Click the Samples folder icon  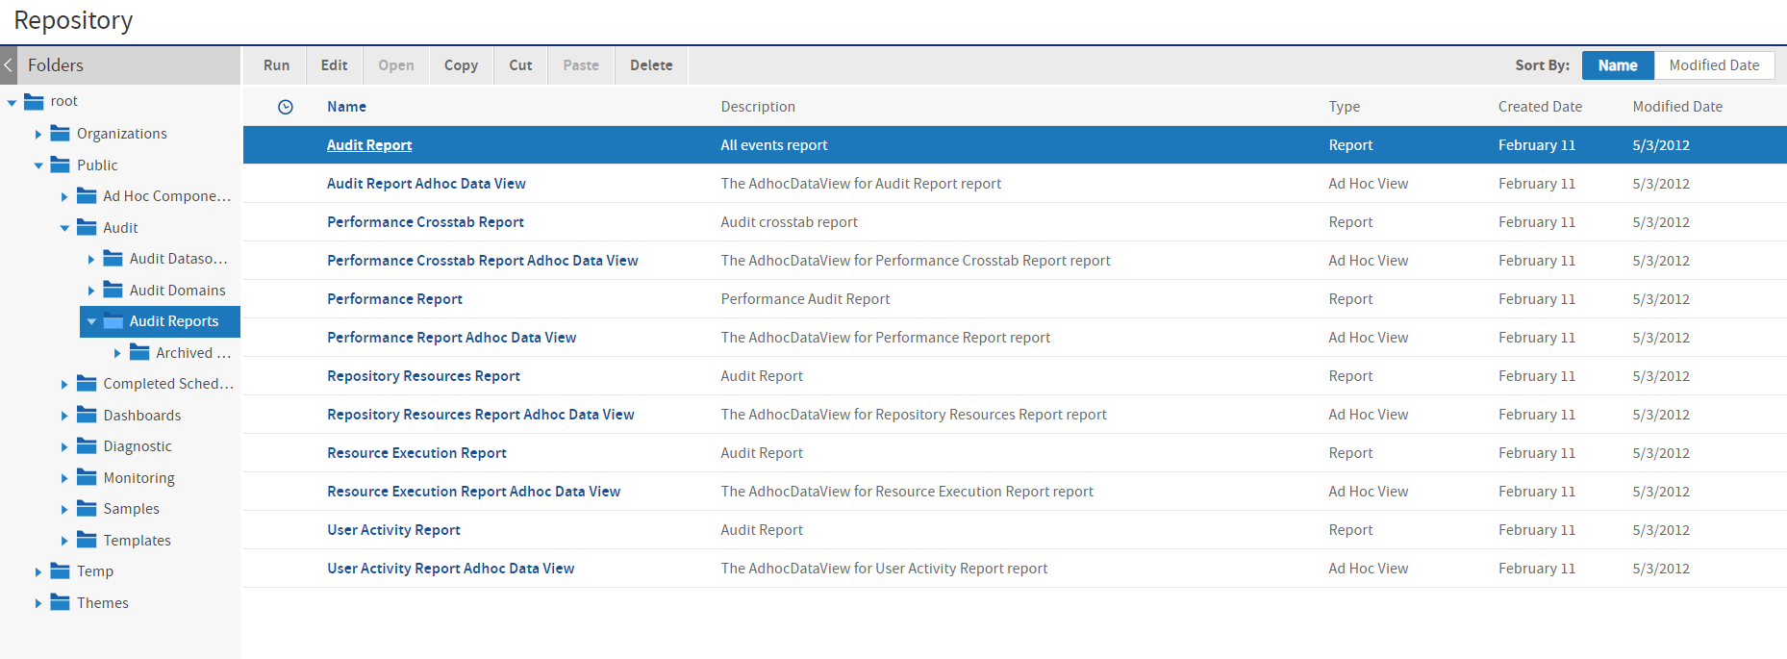coord(87,509)
